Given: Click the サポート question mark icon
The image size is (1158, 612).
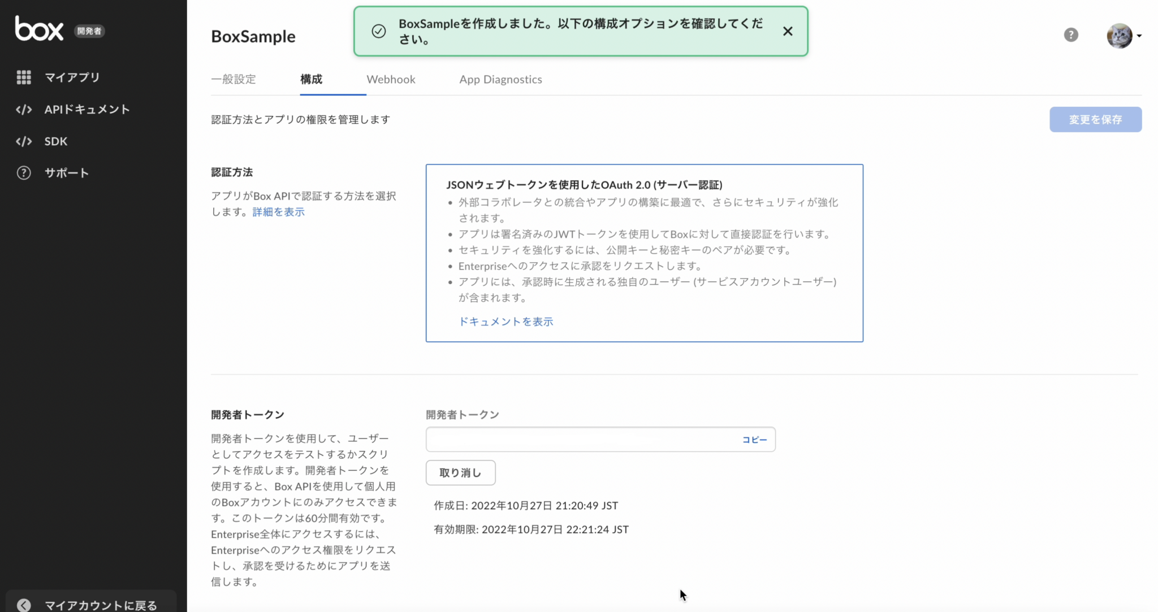Looking at the screenshot, I should pyautogui.click(x=25, y=172).
